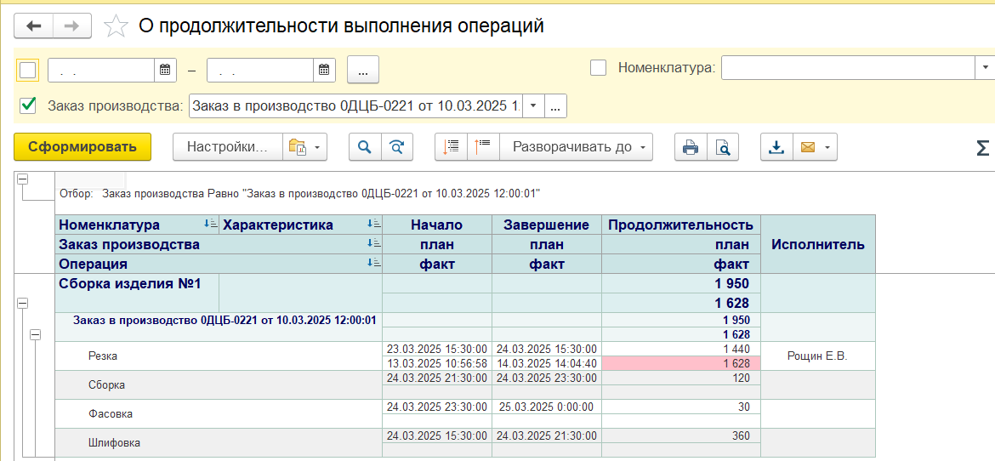Open calendar picker for end date

[x=323, y=71]
